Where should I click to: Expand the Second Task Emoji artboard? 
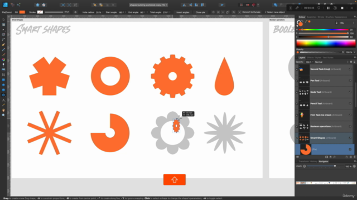(297, 69)
